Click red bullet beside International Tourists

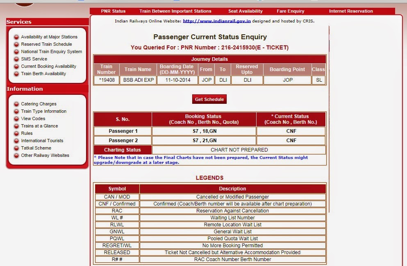(16, 141)
